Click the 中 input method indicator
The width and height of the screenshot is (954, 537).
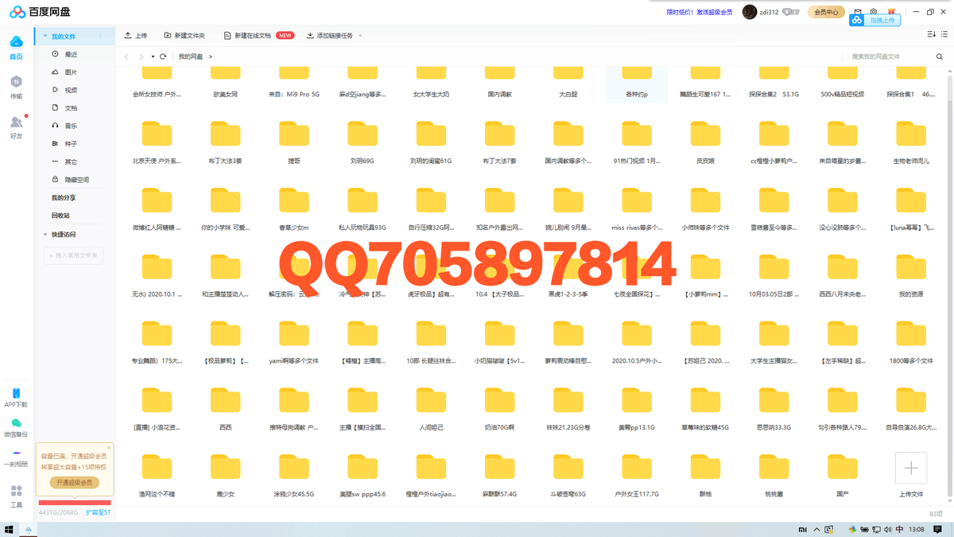(x=899, y=529)
